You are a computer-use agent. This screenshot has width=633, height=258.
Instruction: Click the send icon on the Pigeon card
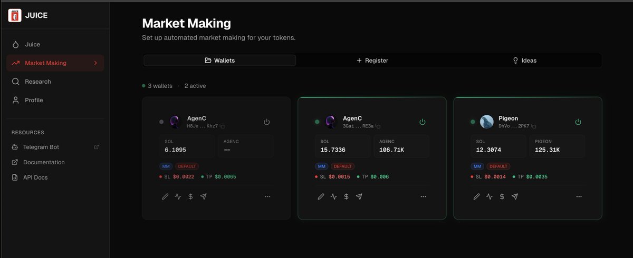(x=514, y=196)
